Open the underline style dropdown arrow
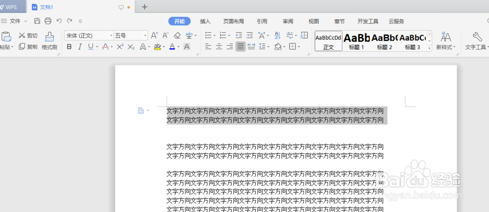 point(97,47)
